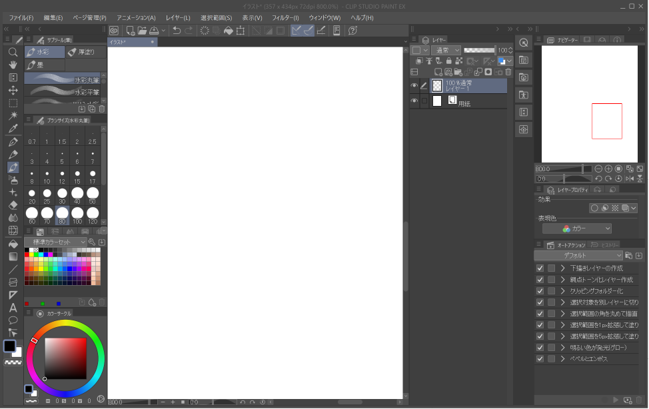Open the layer blend mode dropdown showing 通常
This screenshot has height=409, width=649.
tap(445, 49)
